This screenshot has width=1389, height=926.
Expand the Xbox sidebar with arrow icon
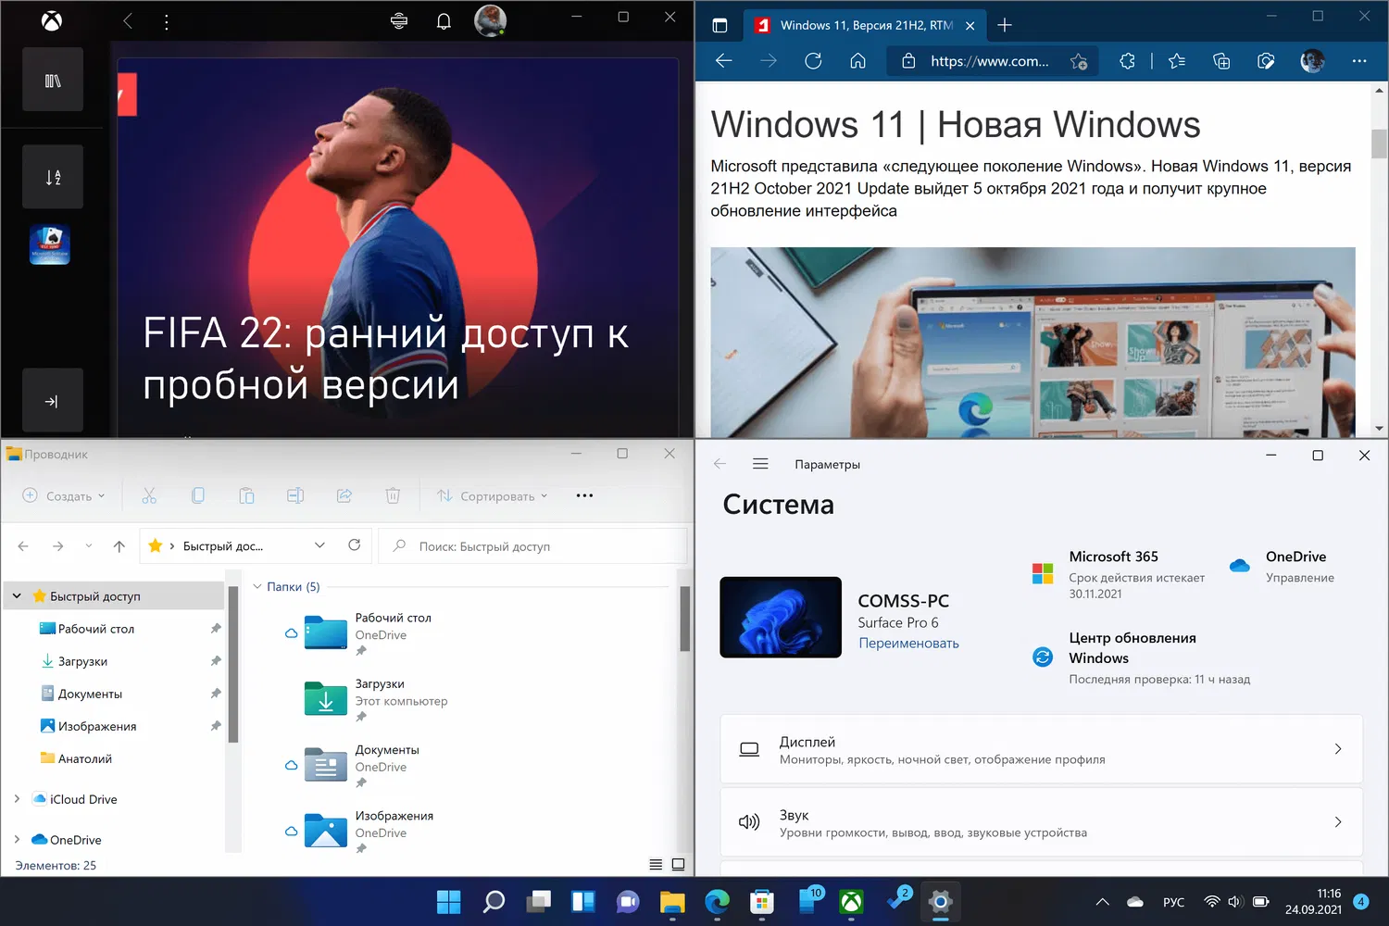click(x=52, y=401)
